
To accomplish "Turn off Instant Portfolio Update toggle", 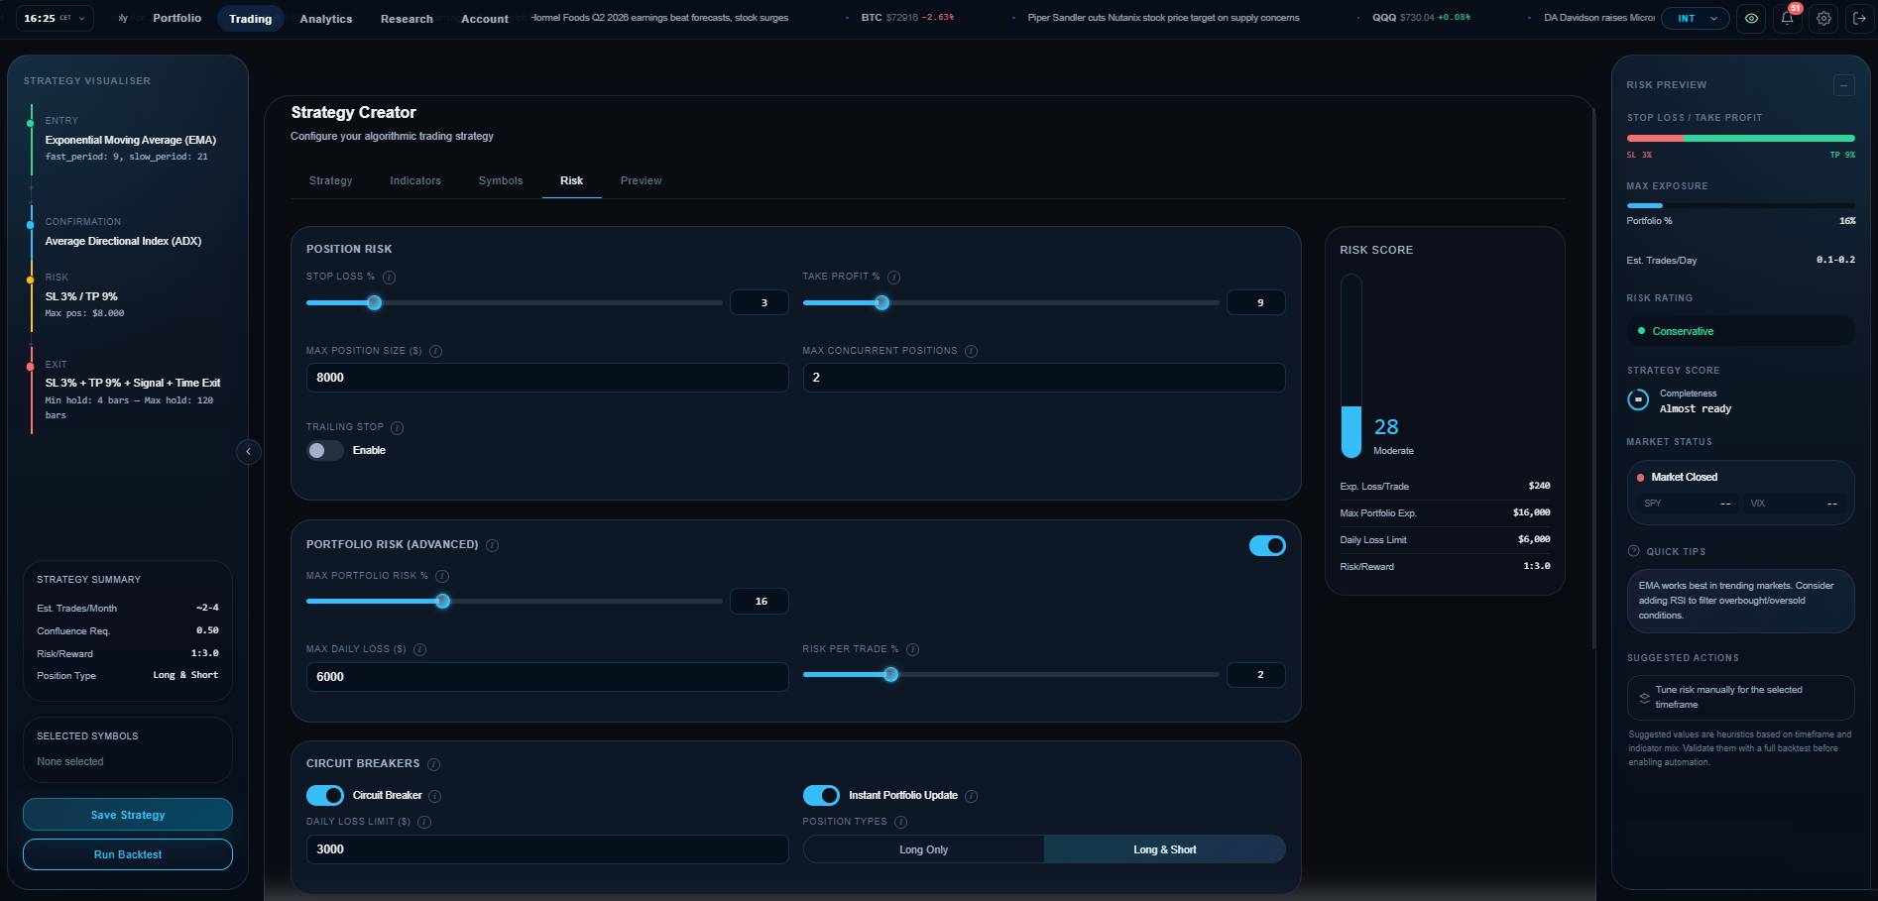I will [x=821, y=796].
